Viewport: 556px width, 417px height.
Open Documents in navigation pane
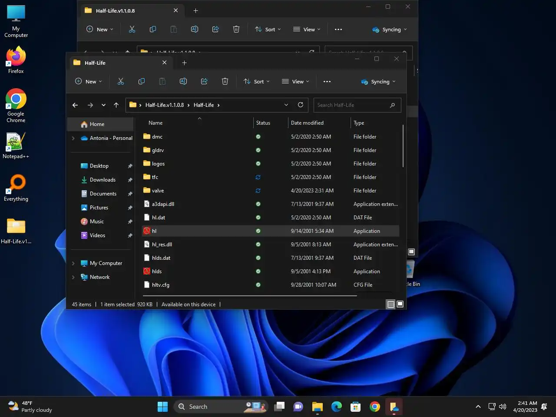tap(103, 194)
